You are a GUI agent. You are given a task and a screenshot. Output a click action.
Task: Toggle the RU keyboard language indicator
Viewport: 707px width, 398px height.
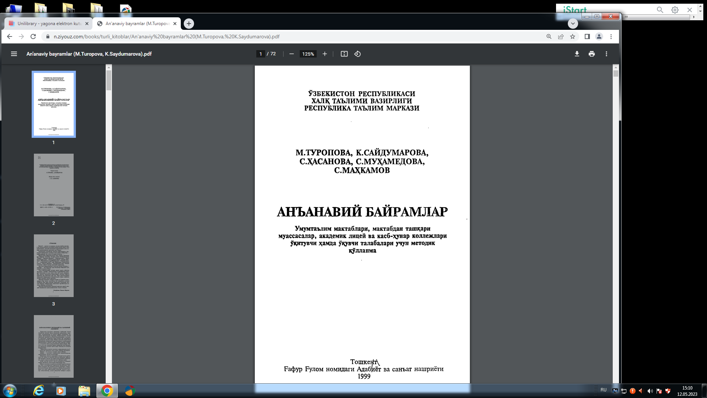(604, 390)
